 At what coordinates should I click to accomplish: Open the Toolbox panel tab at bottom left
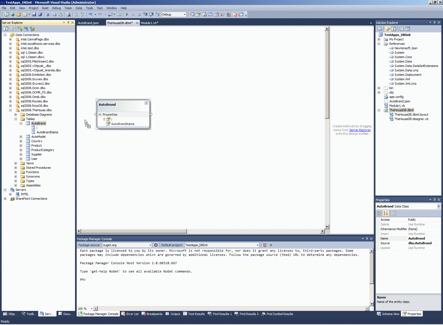coord(29,314)
